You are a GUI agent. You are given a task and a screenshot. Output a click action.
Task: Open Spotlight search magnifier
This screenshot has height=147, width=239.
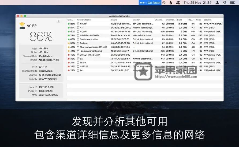225,3
